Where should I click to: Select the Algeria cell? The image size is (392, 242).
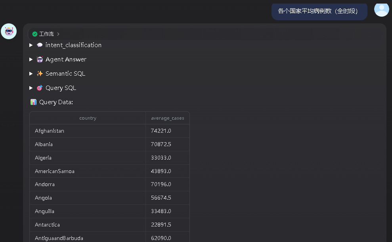tap(88, 158)
